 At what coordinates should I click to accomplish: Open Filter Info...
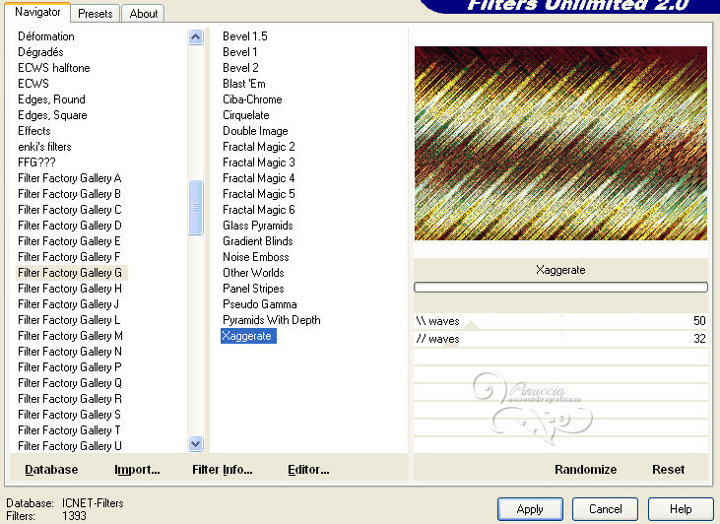[223, 470]
